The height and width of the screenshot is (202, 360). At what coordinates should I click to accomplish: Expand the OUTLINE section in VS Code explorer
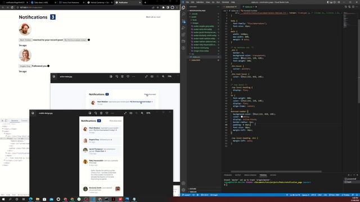[x=192, y=189]
